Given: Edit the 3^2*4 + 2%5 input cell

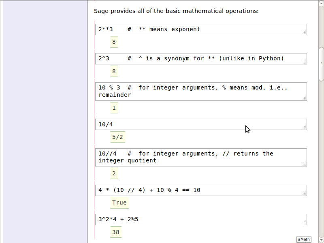Looking at the screenshot, I should 198,220.
